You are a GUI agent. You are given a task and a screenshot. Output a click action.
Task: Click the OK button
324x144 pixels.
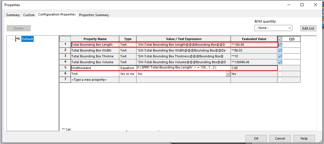click(256, 138)
